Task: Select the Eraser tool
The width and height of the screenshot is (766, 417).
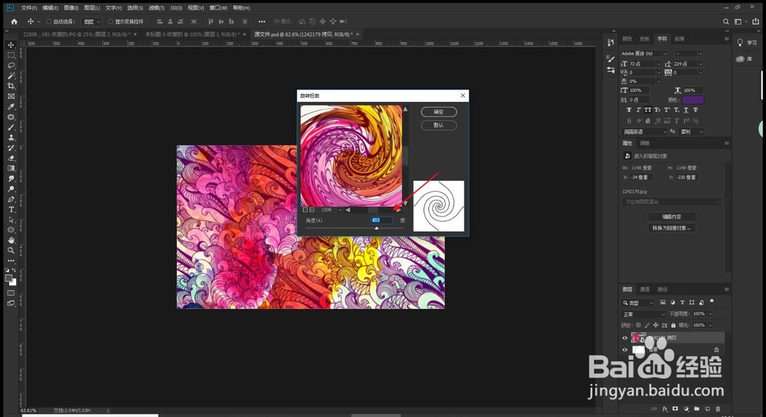Action: tap(11, 158)
